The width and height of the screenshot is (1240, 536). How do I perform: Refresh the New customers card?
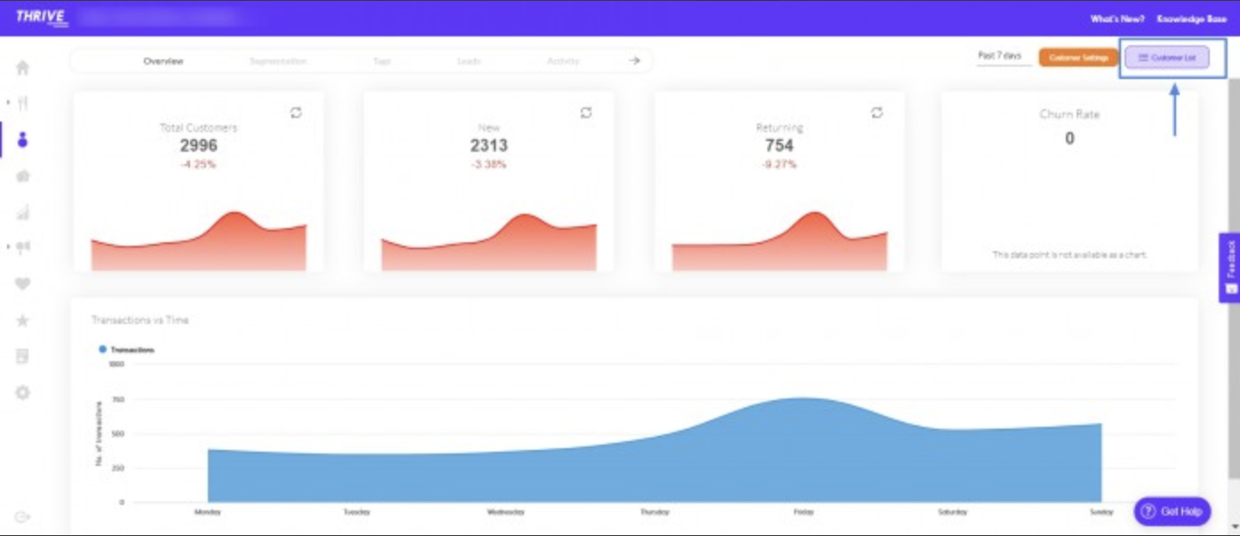click(x=586, y=113)
